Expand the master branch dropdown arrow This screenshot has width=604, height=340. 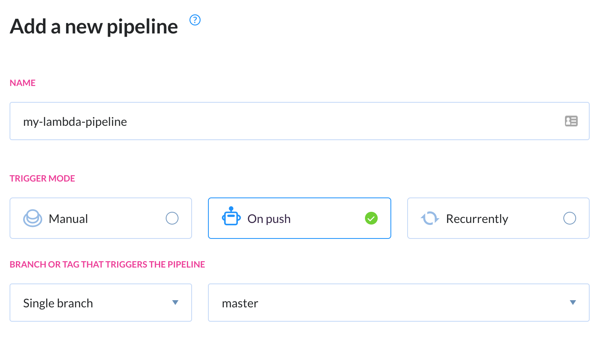(573, 303)
